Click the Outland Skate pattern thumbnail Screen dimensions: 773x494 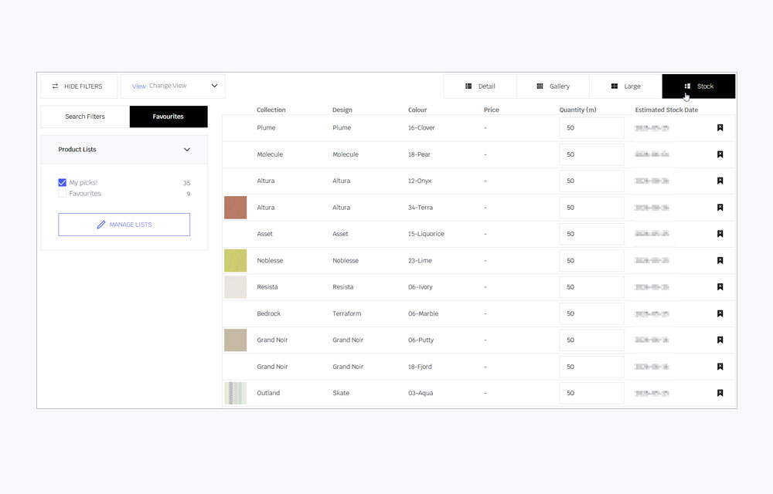[236, 393]
